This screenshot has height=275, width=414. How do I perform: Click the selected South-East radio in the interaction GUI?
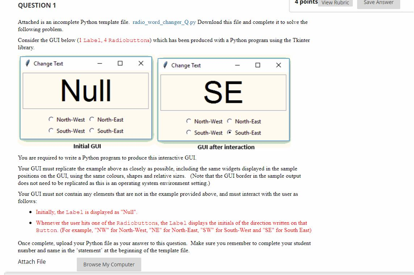(x=228, y=132)
